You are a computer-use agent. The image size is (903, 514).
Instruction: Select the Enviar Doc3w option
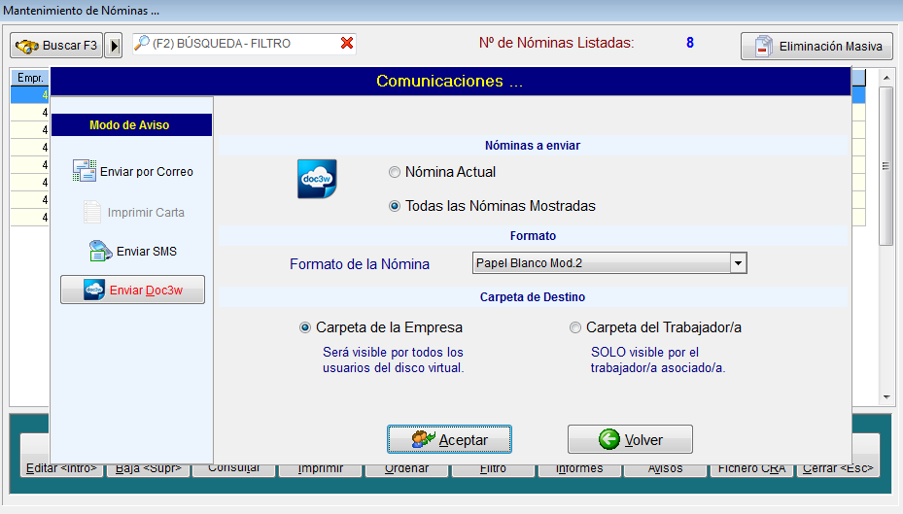coord(132,290)
